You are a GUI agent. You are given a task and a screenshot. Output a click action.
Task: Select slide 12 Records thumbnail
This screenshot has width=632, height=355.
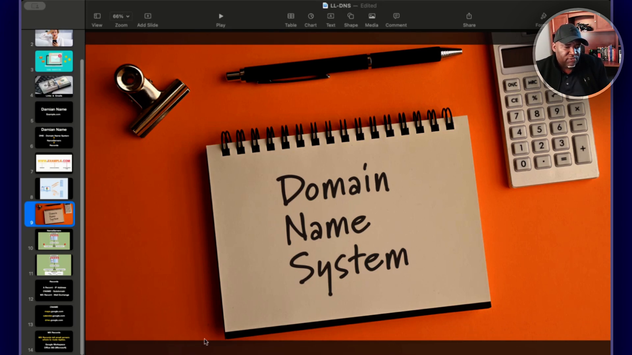[x=54, y=290]
